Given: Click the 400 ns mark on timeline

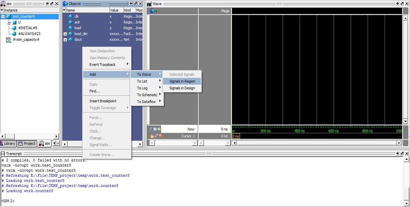Looking at the screenshot, I should (299, 131).
